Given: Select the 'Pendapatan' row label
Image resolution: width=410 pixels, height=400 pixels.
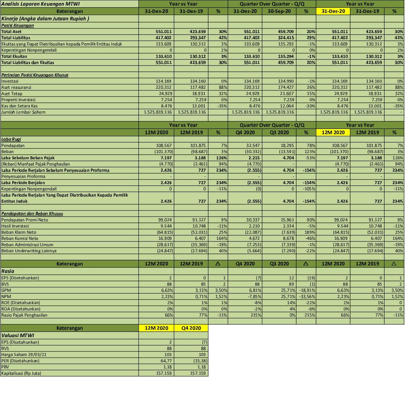Looking at the screenshot, I should [13, 145].
